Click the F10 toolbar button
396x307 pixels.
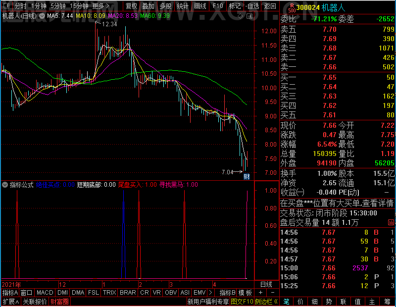pyautogui.click(x=218, y=6)
